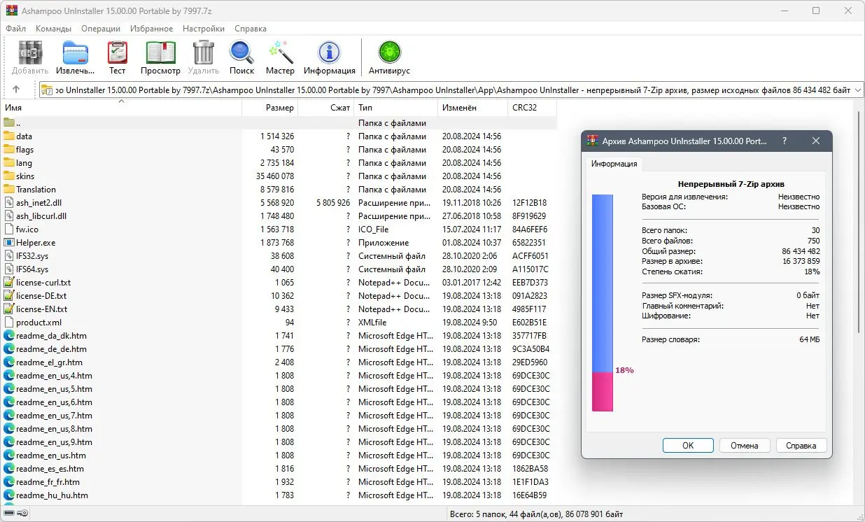Launch the Мастер (Wizard) wand icon
The height and width of the screenshot is (522, 865).
pyautogui.click(x=280, y=52)
